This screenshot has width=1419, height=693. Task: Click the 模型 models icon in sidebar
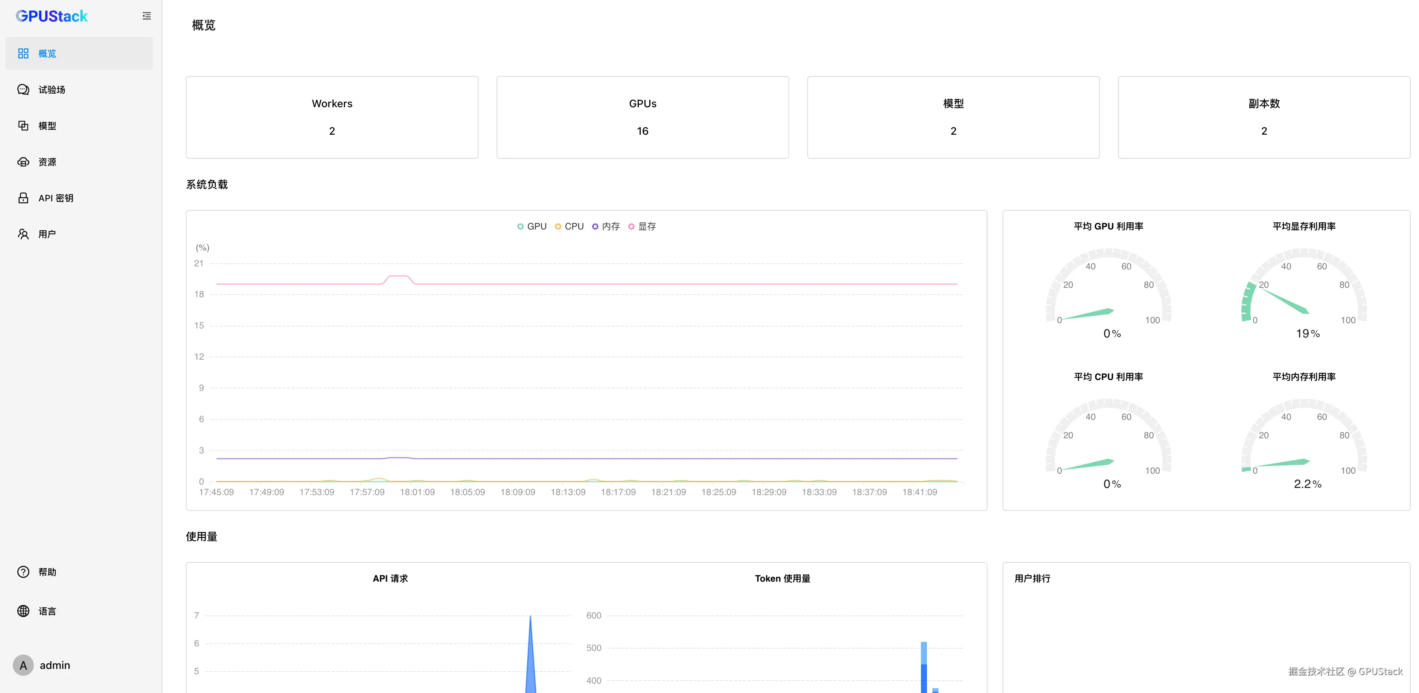pos(23,126)
